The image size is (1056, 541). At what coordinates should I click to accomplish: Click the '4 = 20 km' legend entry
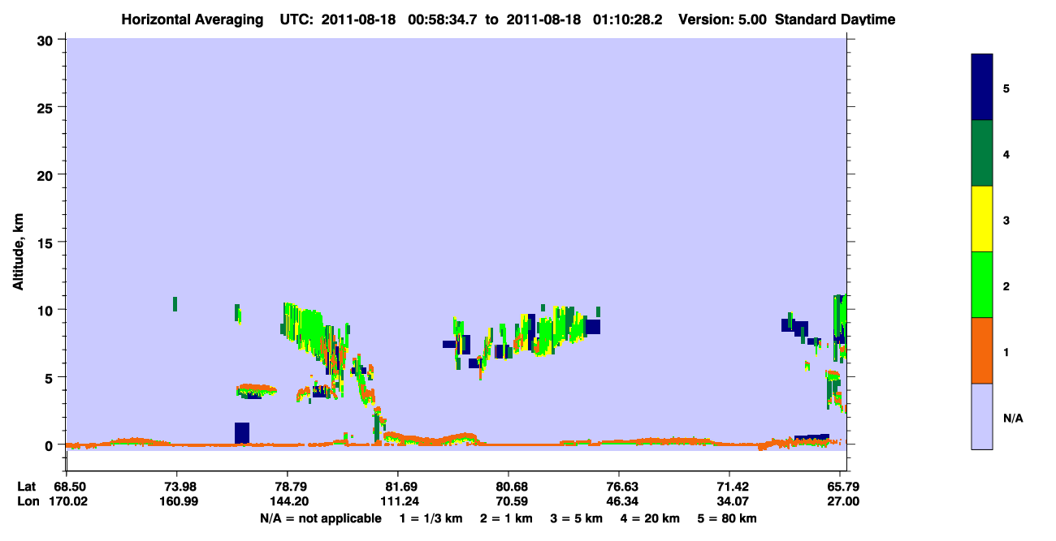652,518
